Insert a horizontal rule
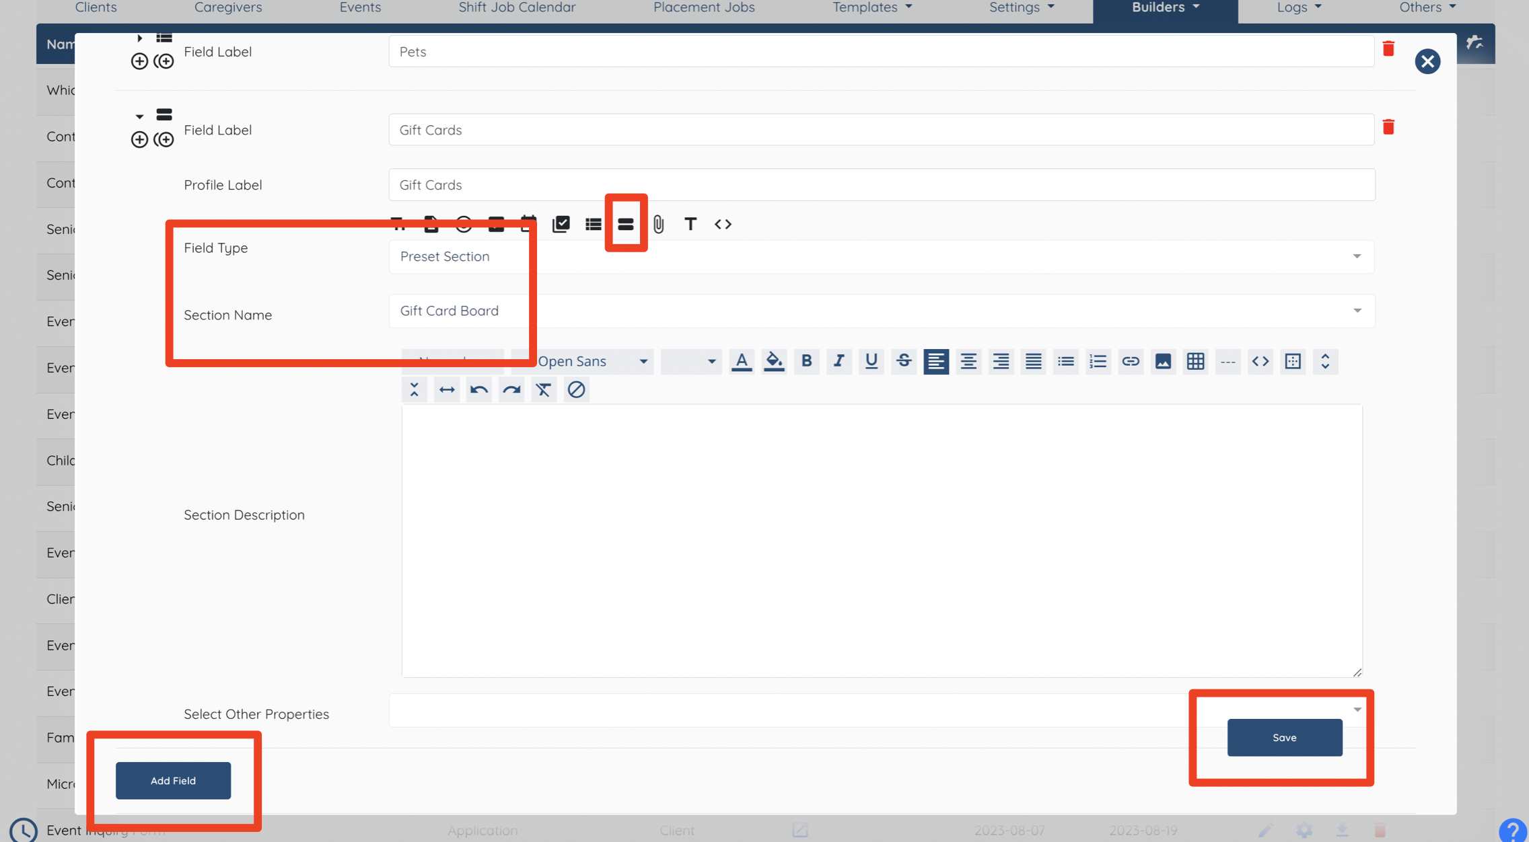This screenshot has height=842, width=1529. click(x=1228, y=361)
